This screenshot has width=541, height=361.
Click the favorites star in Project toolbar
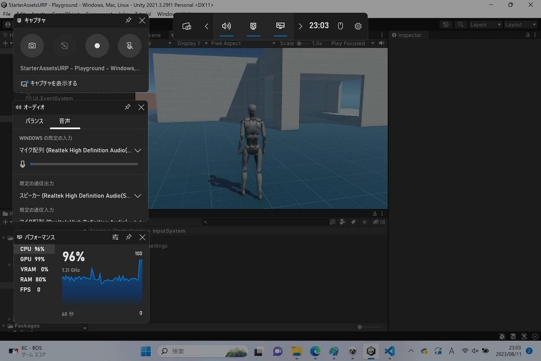point(364,222)
